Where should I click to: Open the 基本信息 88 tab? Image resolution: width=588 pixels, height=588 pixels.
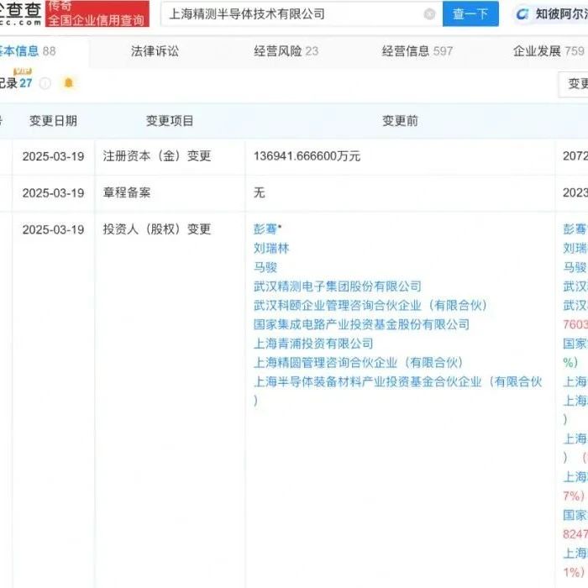[27, 51]
